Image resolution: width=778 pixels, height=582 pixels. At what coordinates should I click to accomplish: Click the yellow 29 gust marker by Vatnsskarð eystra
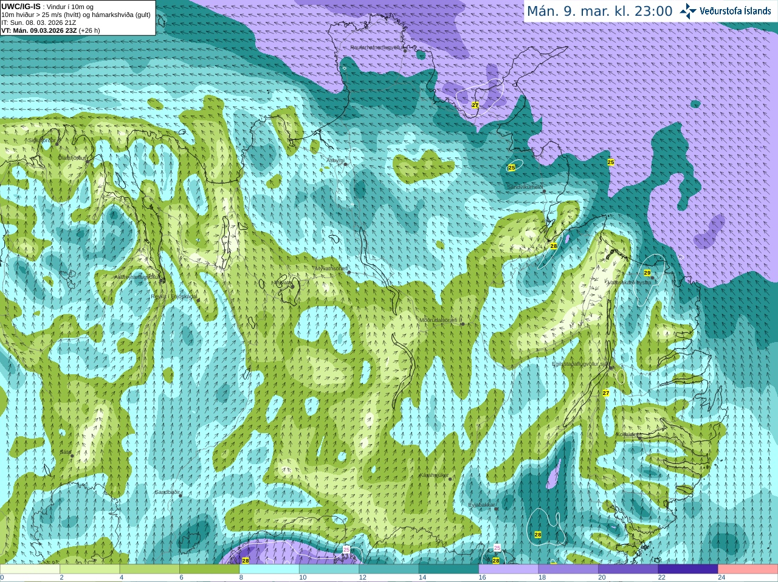pyautogui.click(x=647, y=273)
